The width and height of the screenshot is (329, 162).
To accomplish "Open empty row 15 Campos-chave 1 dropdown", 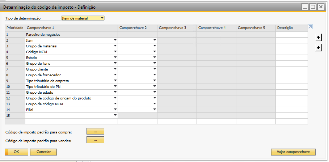I will (x=115, y=115).
